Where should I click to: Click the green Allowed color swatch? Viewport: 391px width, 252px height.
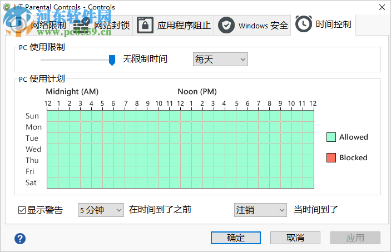[x=331, y=137]
